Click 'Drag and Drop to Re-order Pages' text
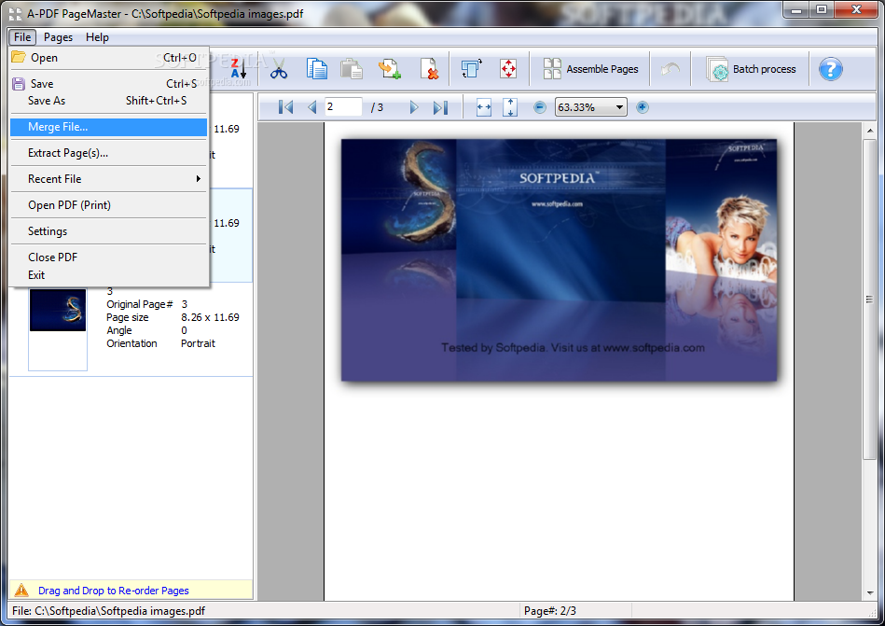The image size is (885, 626). (114, 591)
